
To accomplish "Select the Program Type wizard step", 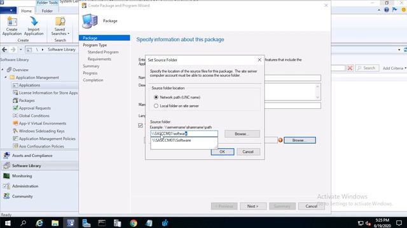I will pyautogui.click(x=95, y=45).
